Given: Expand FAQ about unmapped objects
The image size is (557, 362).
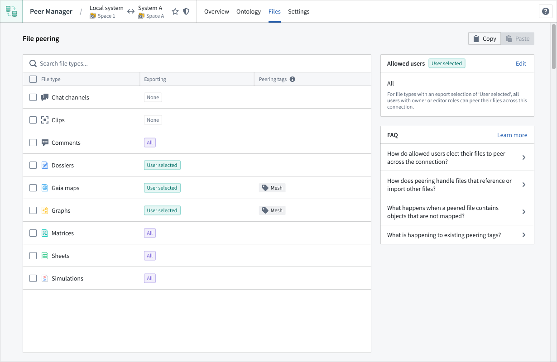Looking at the screenshot, I should (457, 212).
